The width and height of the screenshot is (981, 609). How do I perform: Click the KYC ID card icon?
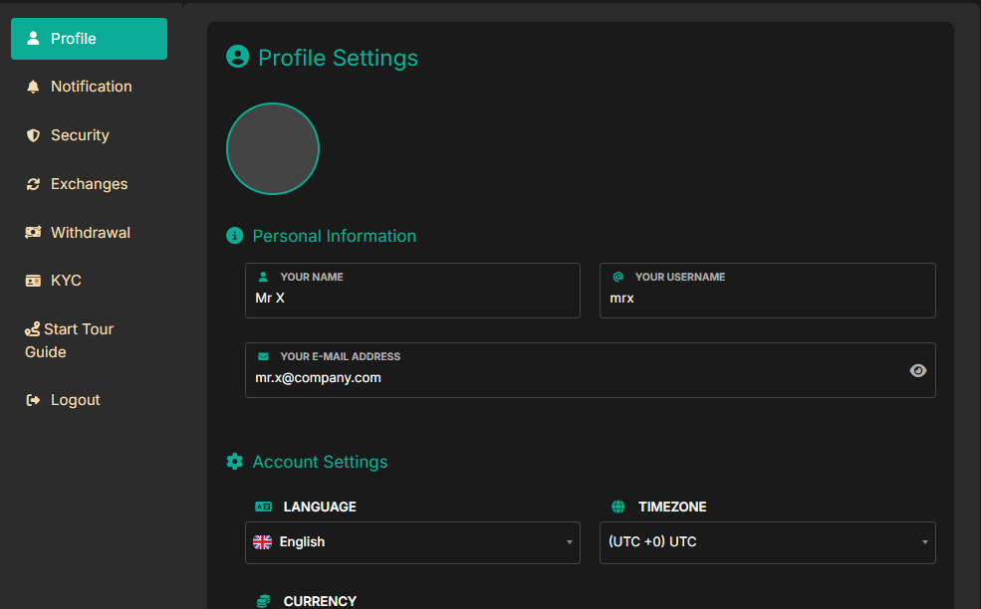point(33,281)
